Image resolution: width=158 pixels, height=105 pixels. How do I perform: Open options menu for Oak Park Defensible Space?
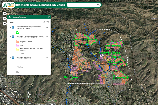[x=47, y=37]
